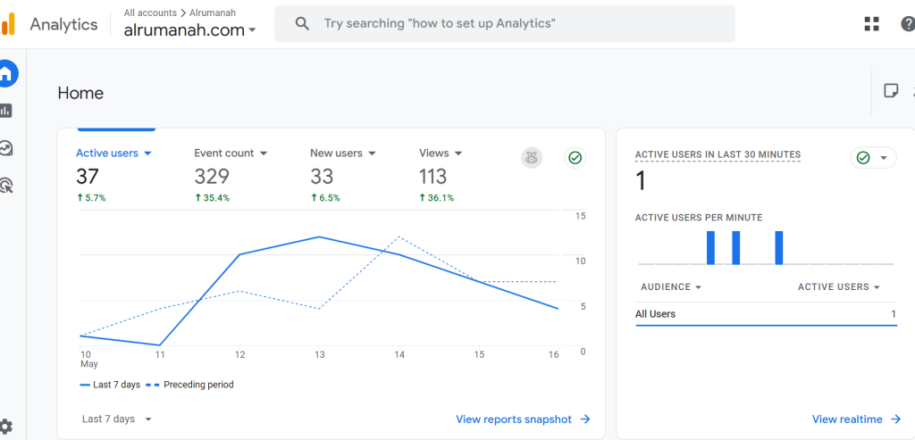915x440 pixels.
Task: Click the Preceding period legend entry
Action: point(189,385)
